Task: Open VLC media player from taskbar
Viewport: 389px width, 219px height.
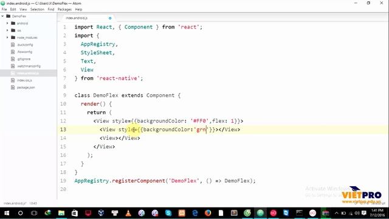Action: click(128, 213)
